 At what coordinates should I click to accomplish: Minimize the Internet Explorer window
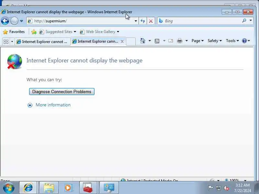tap(227, 12)
